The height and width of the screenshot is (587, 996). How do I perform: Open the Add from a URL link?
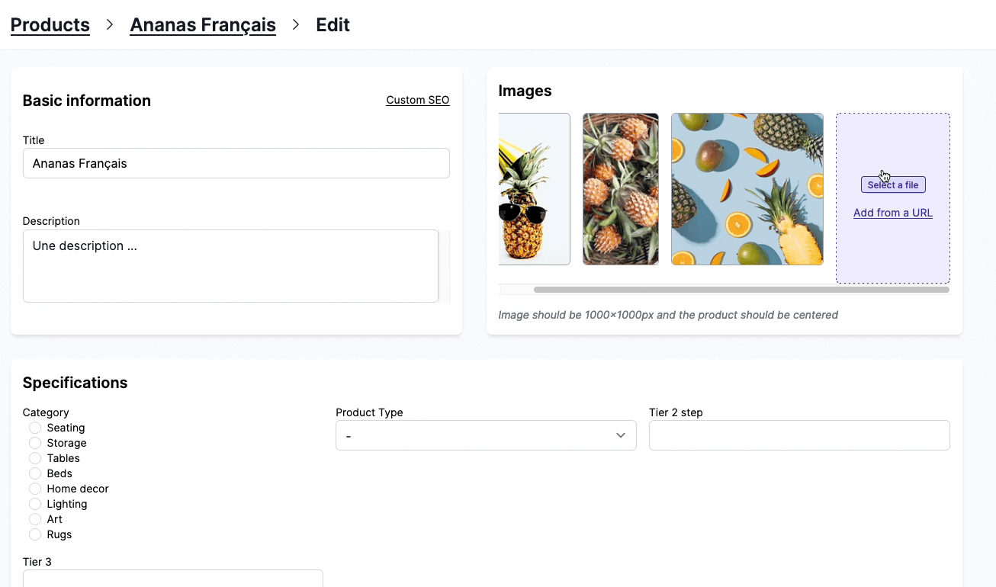tap(892, 213)
